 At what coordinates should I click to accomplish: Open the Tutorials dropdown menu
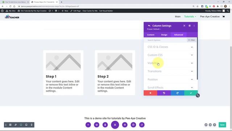coord(190,16)
